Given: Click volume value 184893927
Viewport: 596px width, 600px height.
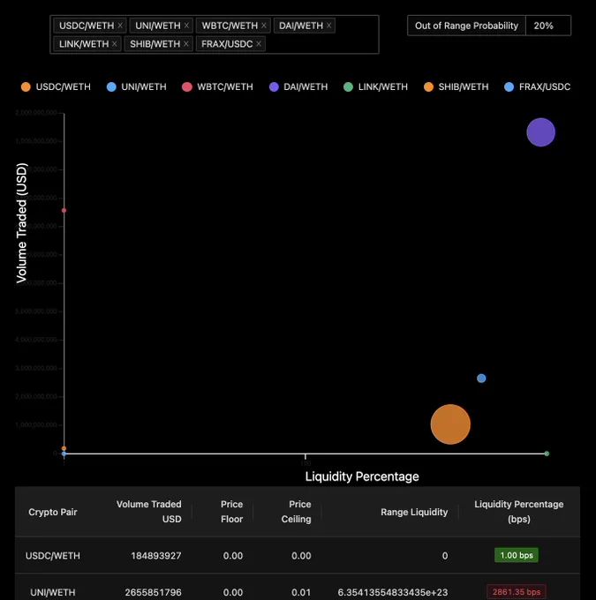Looking at the screenshot, I should [x=156, y=556].
